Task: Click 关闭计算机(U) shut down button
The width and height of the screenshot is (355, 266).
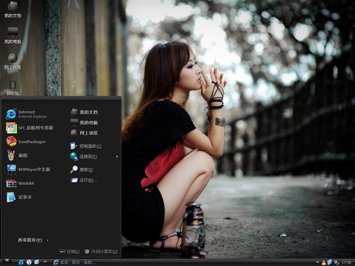Action: click(x=101, y=251)
